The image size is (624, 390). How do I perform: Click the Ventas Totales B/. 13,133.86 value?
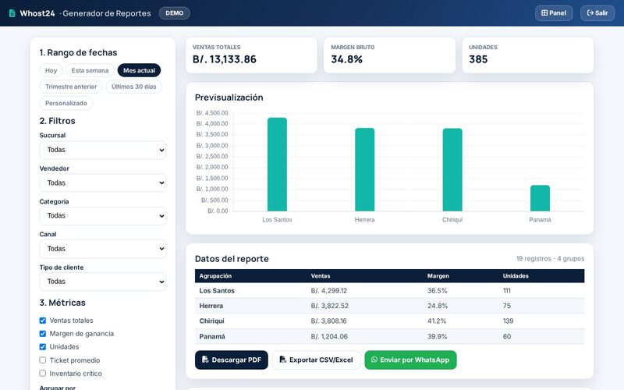225,59
